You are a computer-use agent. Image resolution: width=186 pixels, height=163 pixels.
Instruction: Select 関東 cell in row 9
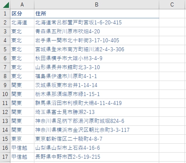pyautogui.click(x=22, y=85)
